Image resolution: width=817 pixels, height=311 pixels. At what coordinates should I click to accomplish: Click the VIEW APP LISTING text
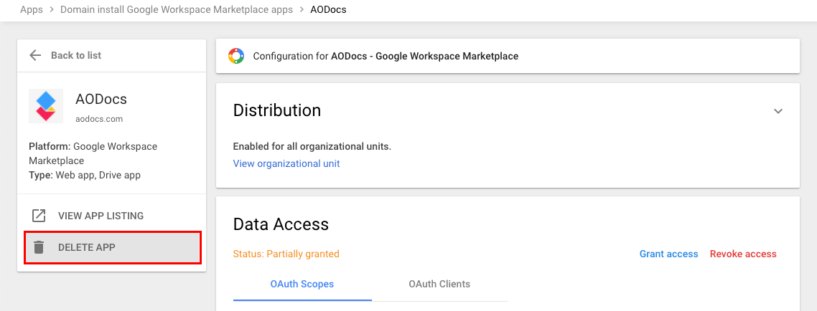101,216
